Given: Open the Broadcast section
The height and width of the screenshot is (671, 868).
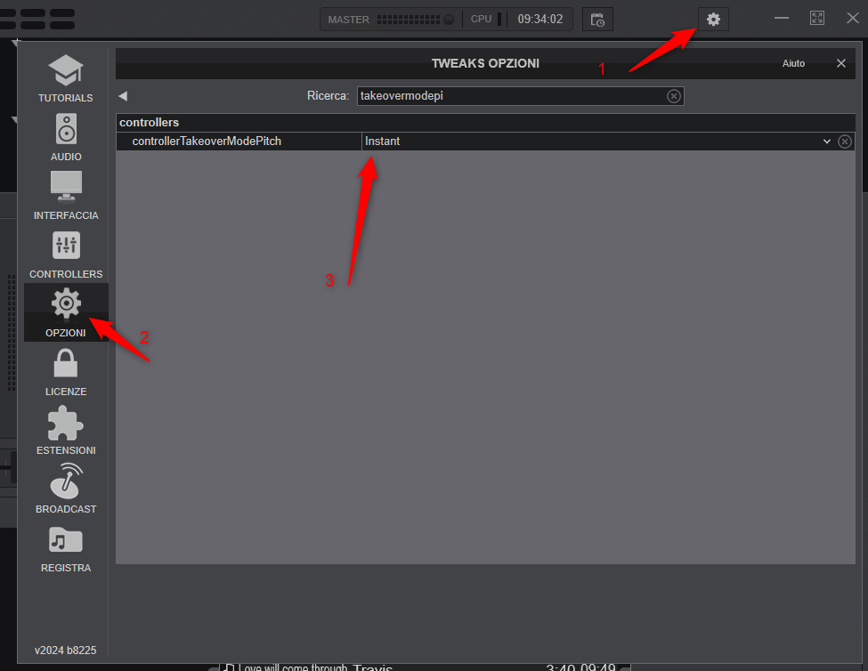Looking at the screenshot, I should 65,489.
